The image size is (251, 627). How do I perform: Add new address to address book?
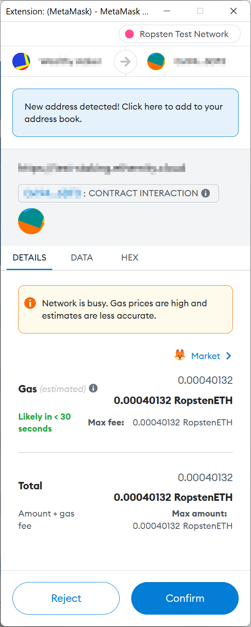tap(125, 113)
